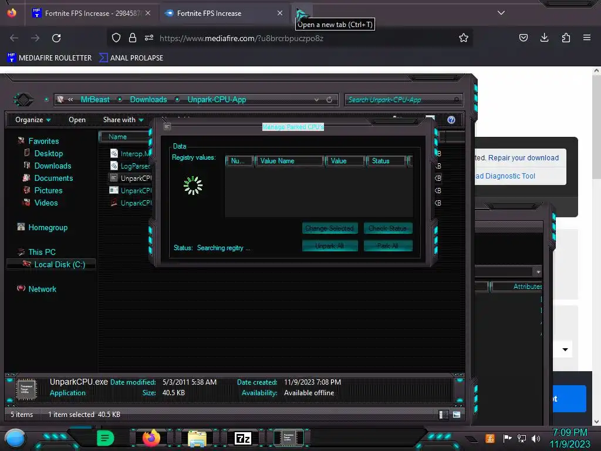Open Firefox from the taskbar
The image size is (601, 451).
(151, 438)
